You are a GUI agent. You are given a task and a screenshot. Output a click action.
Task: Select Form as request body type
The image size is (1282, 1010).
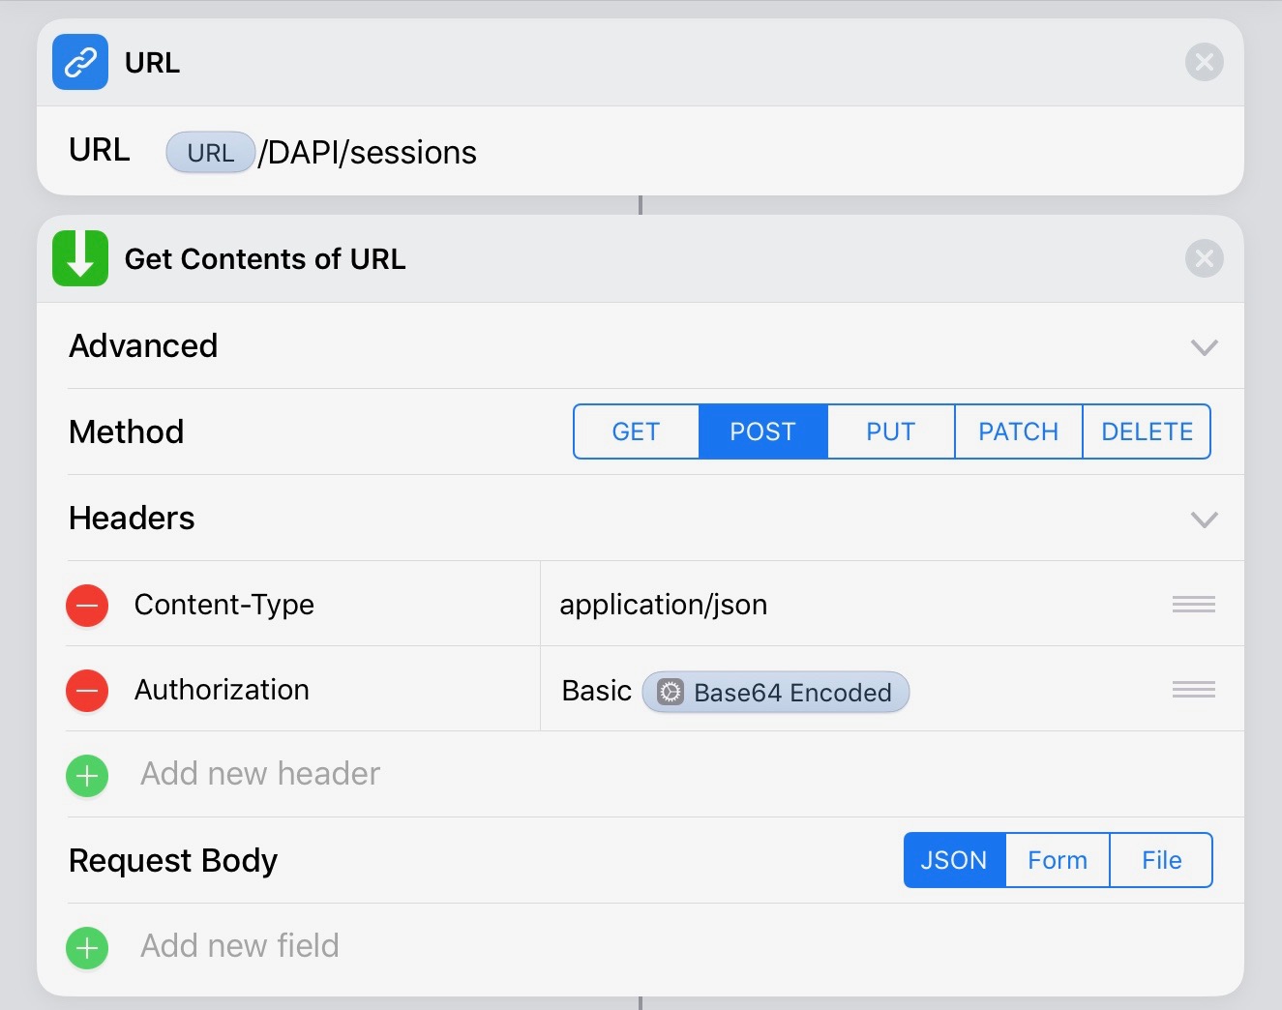[x=1058, y=860]
